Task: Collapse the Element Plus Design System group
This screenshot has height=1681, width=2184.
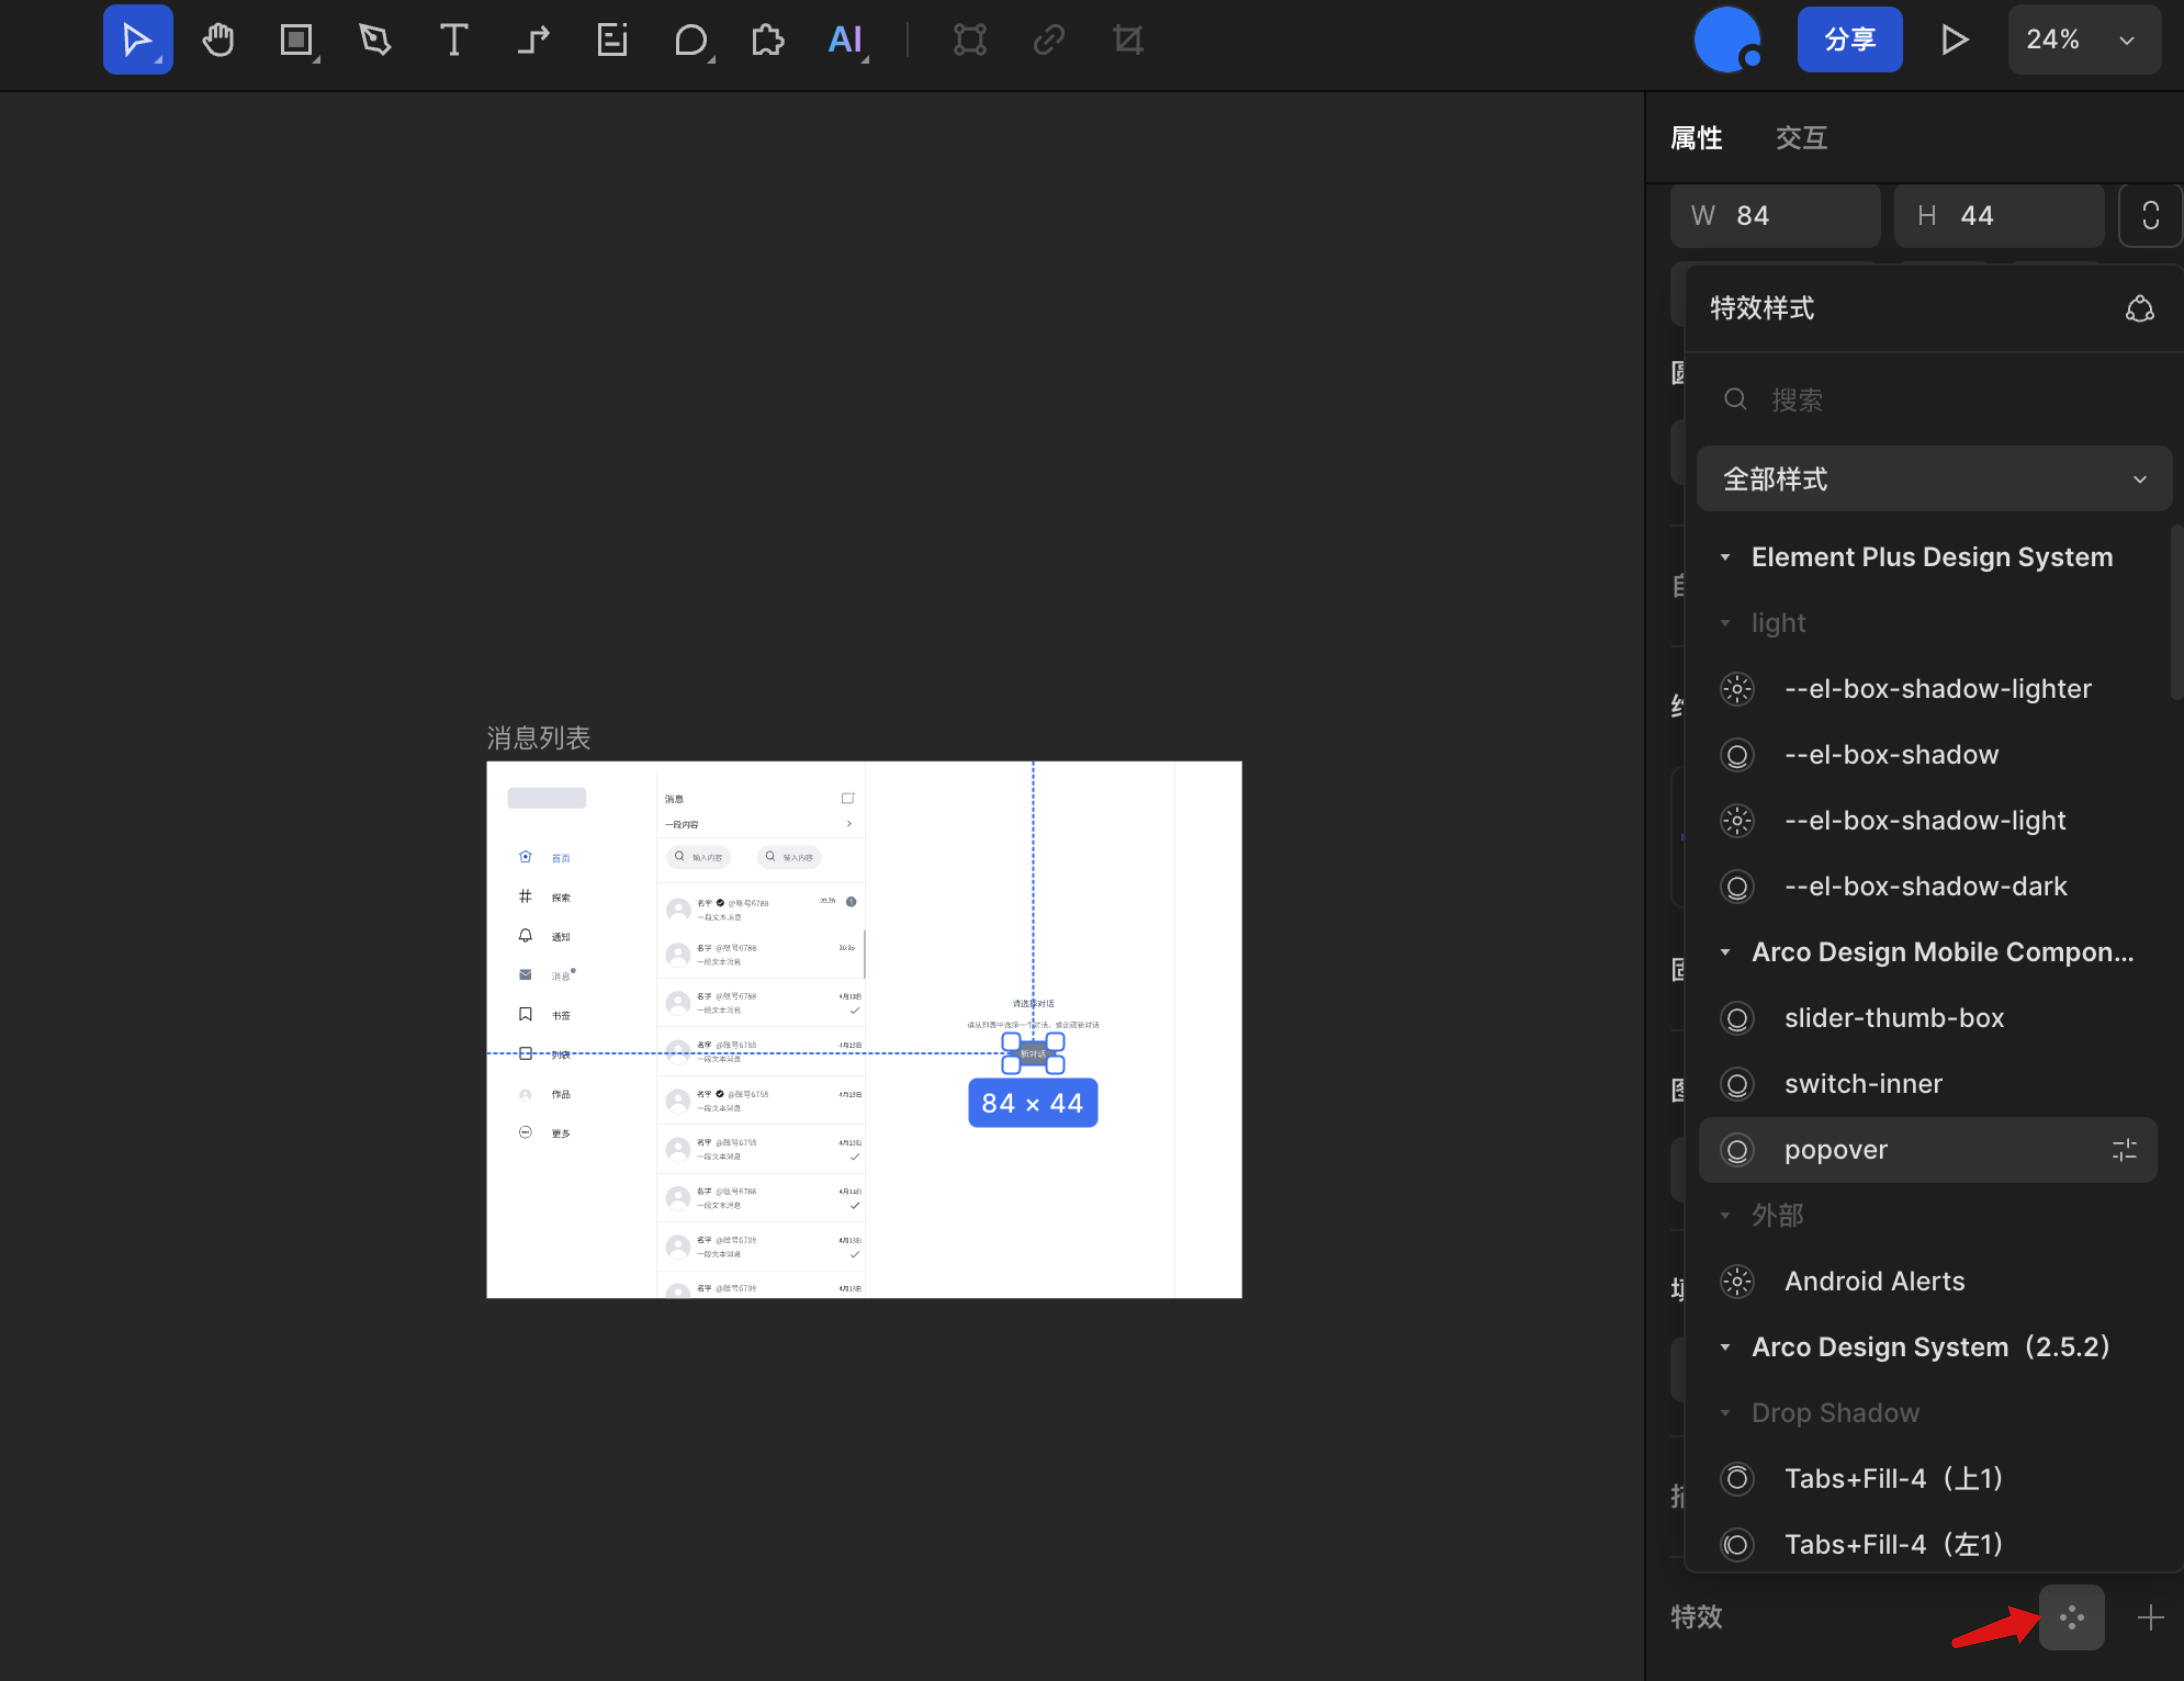Action: coord(1725,557)
